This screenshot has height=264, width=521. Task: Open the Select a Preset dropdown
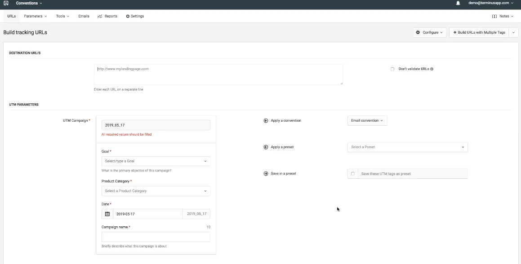tap(407, 147)
